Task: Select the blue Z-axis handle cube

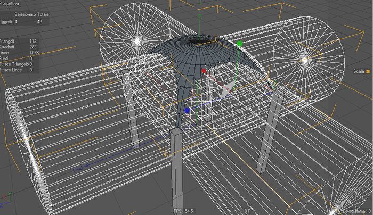Action: pos(186,111)
